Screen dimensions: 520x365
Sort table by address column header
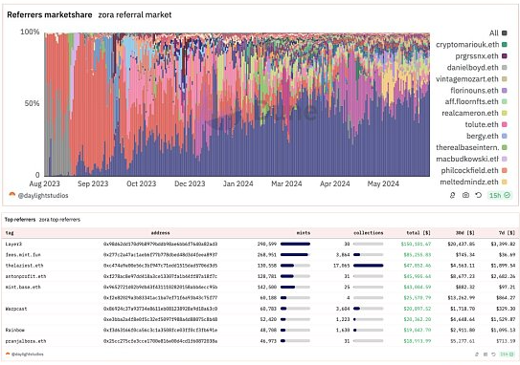[x=160, y=233]
